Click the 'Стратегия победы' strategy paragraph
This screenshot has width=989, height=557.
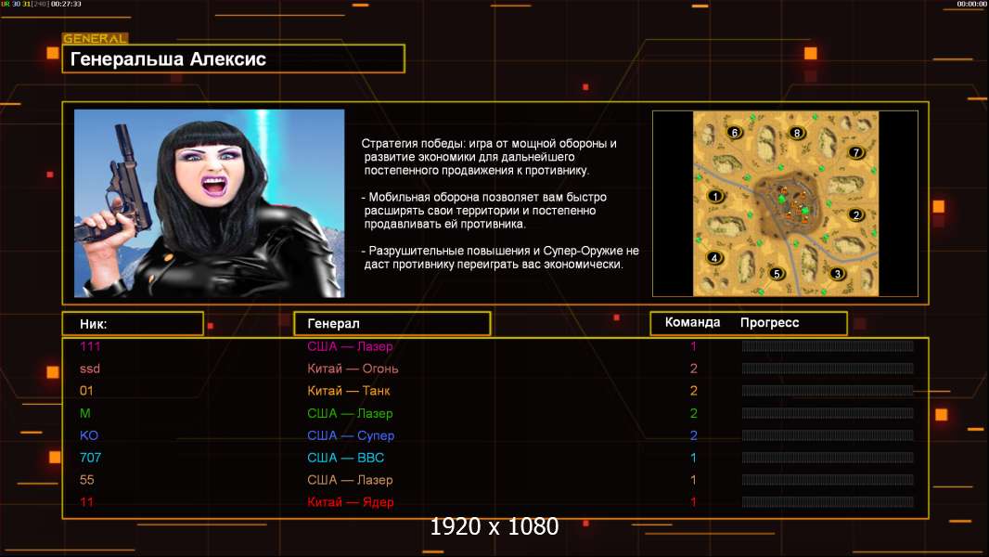pyautogui.click(x=490, y=157)
